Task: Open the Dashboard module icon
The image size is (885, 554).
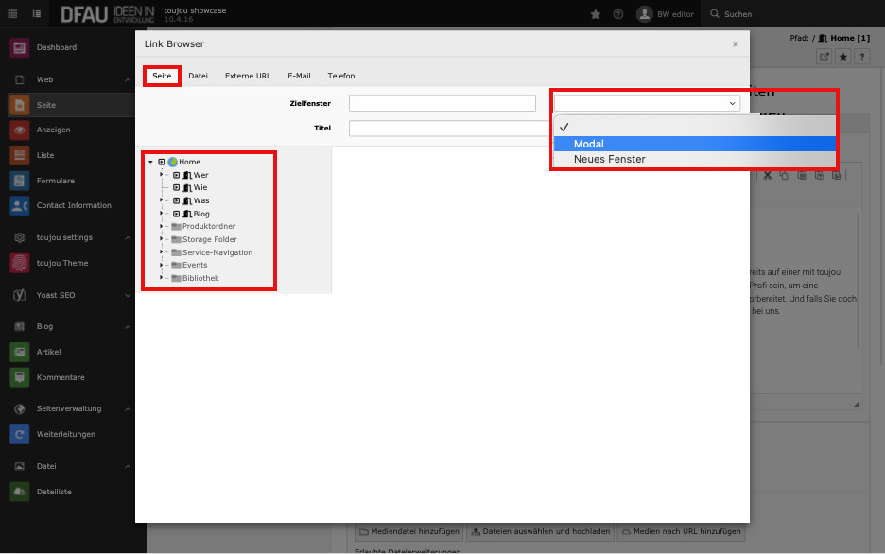Action: 19,47
